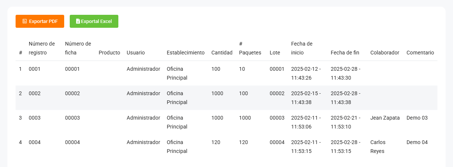Click the Comentario column header
453x167 pixels.
point(420,53)
